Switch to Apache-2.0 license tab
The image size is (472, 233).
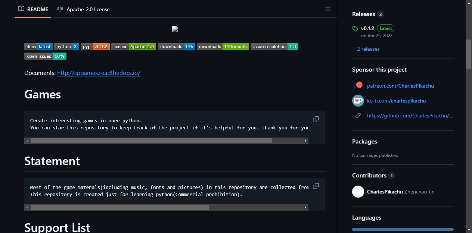click(83, 9)
